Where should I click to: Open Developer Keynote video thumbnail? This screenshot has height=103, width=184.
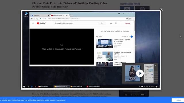[x=105, y=56]
